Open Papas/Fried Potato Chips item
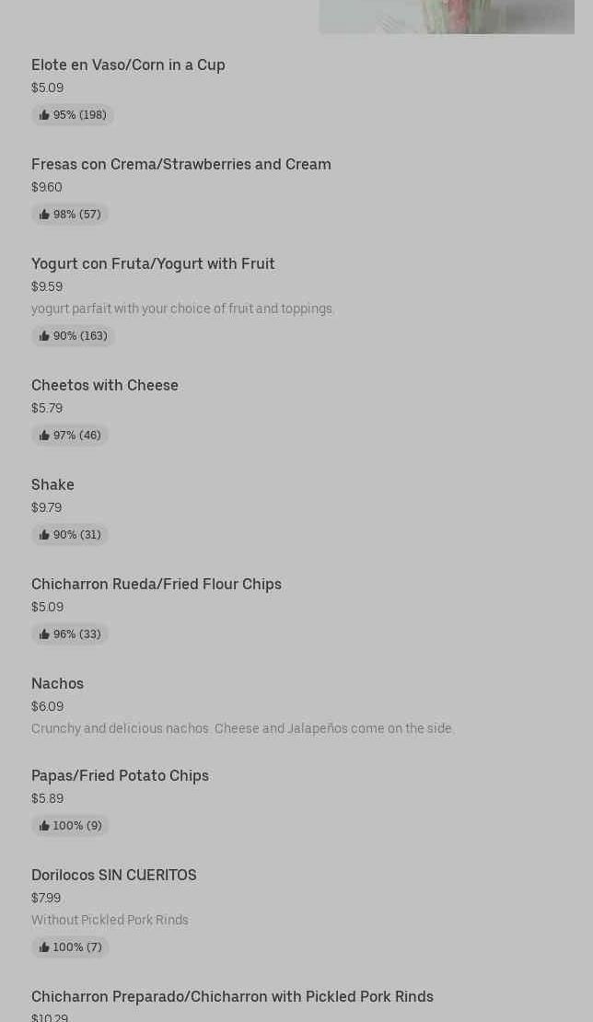 [x=120, y=775]
